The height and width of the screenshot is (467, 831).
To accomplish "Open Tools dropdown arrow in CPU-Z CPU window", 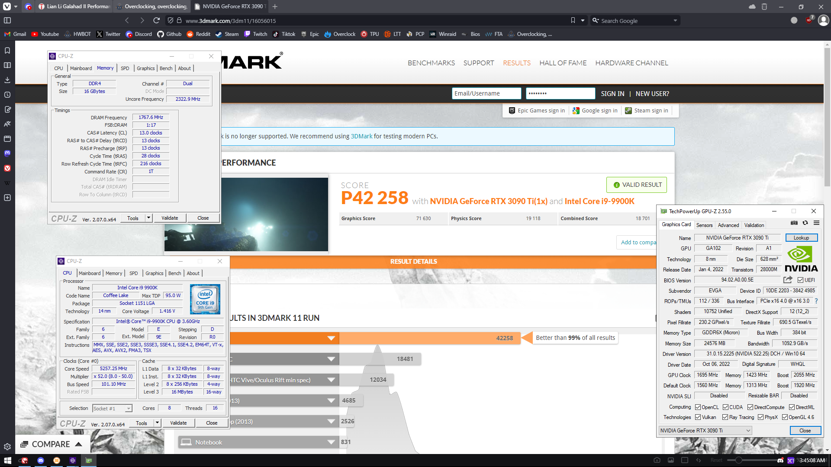I will pos(157,423).
